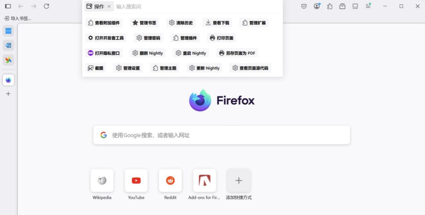Choose the 另存页面为 PDF action
The image size is (425, 215).
[237, 53]
